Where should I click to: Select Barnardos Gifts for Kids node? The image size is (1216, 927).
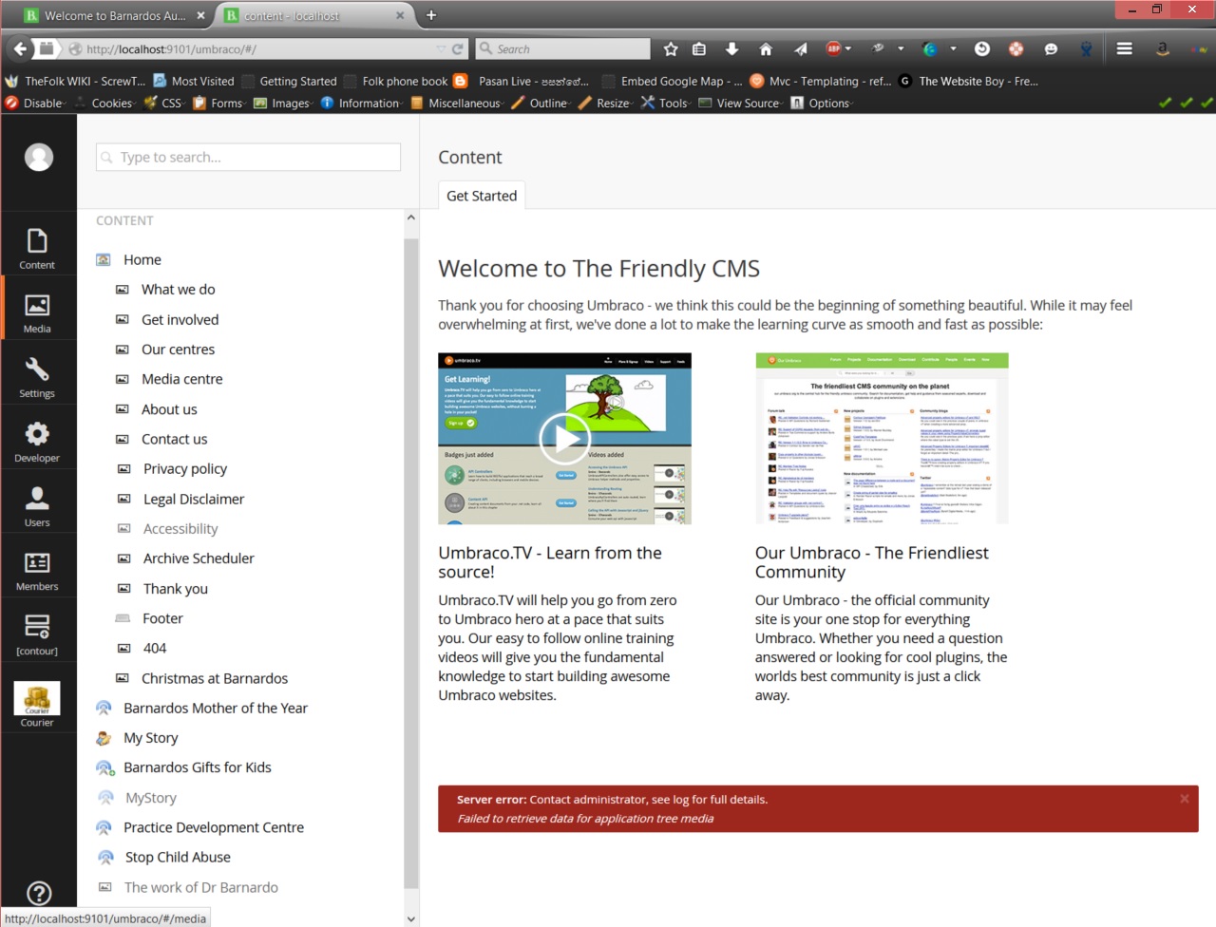click(198, 767)
